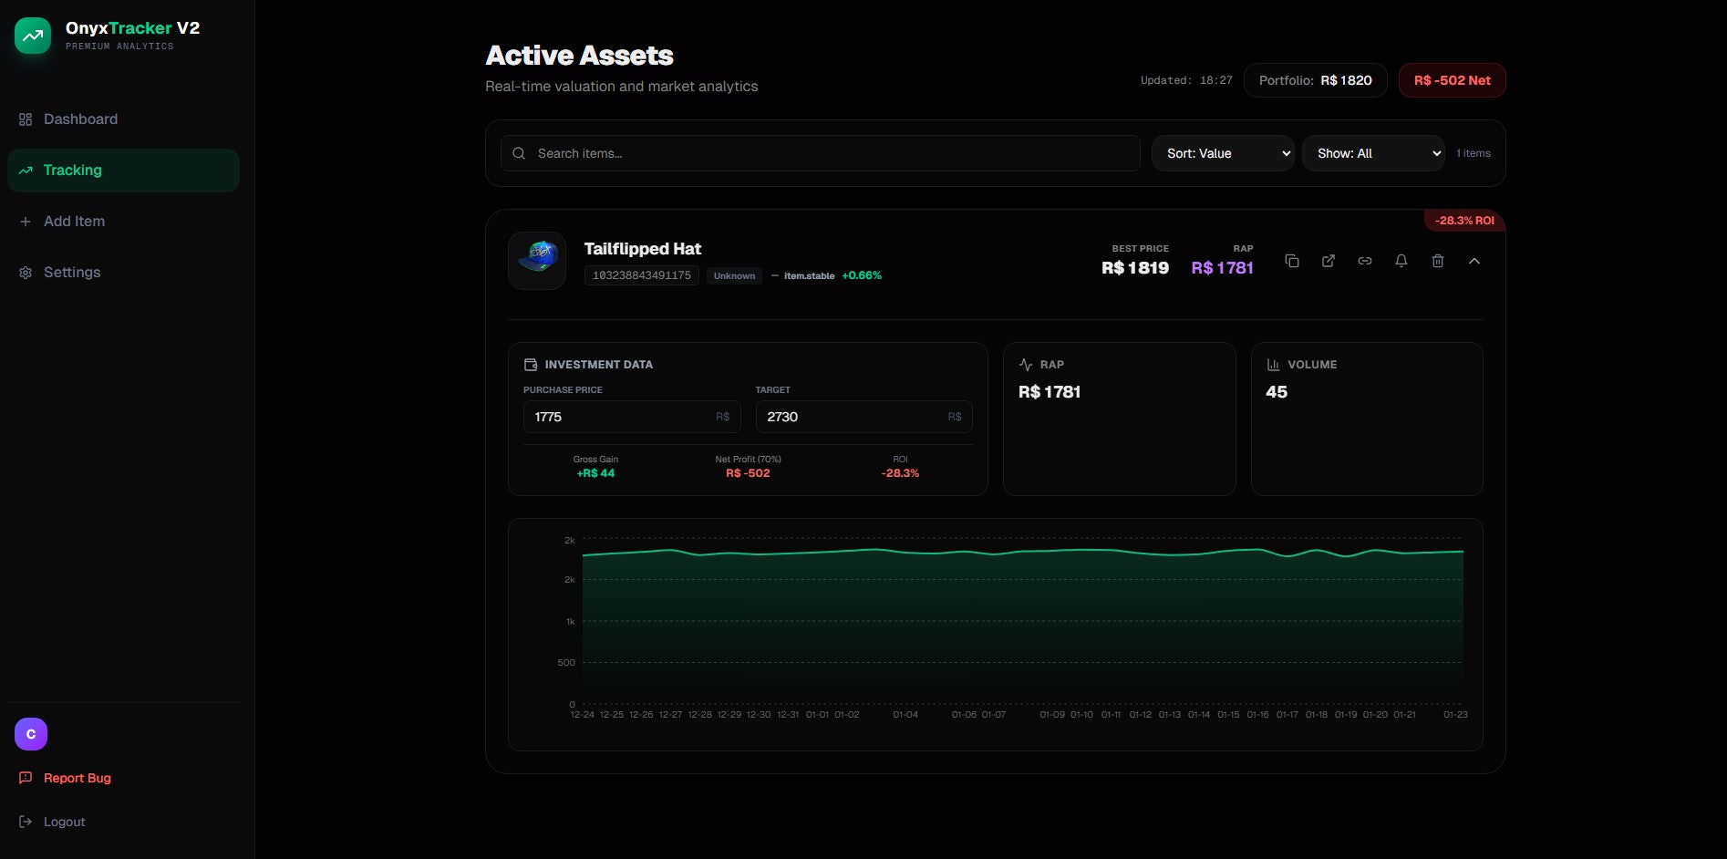Click the Investment Data panel icon

point(531,364)
